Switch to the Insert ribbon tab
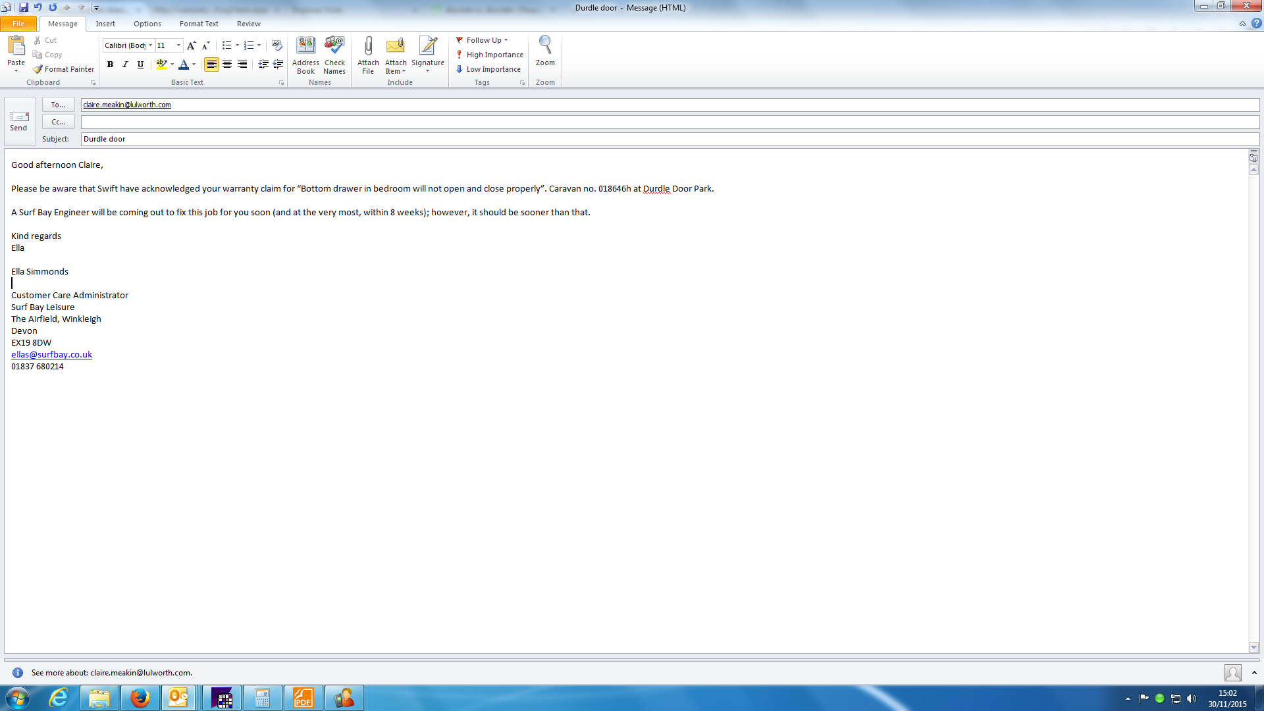This screenshot has width=1264, height=711. pyautogui.click(x=105, y=24)
